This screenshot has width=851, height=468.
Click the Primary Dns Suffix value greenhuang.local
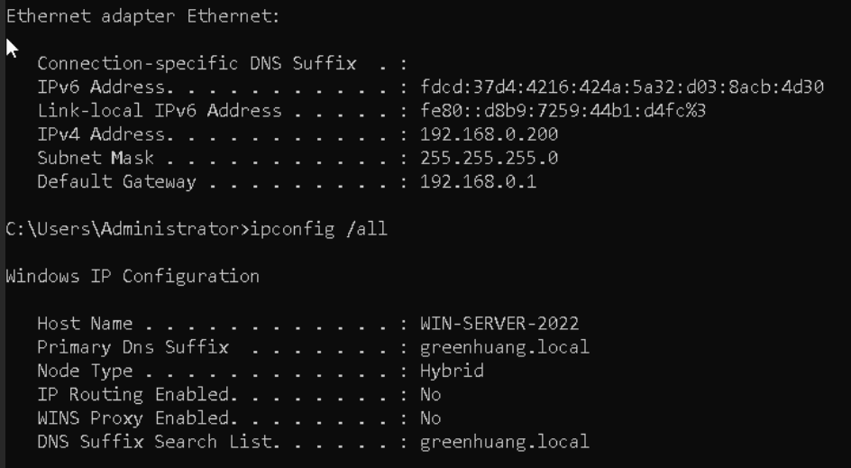pyautogui.click(x=505, y=347)
